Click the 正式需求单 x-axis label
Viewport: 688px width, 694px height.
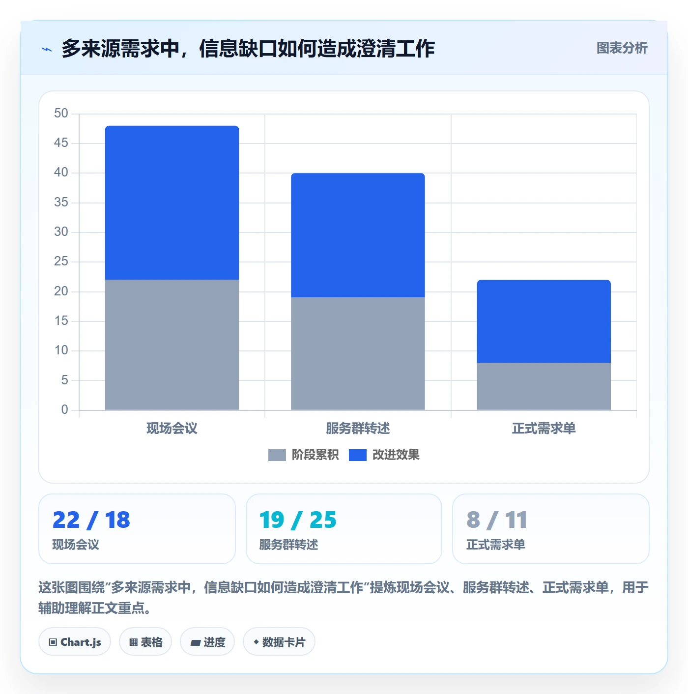pyautogui.click(x=544, y=429)
